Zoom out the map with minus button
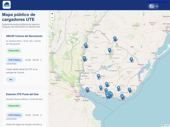 click(52, 18)
